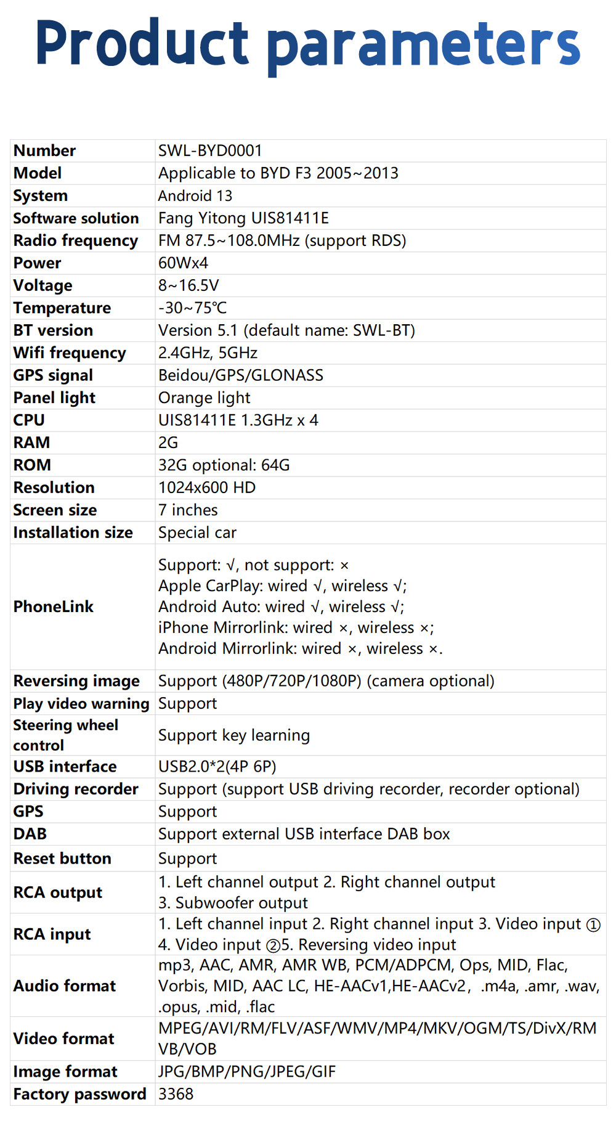Click the FM 87.5~108.0MHz radio frequency value
This screenshot has height=1139, width=616.
pyautogui.click(x=282, y=240)
